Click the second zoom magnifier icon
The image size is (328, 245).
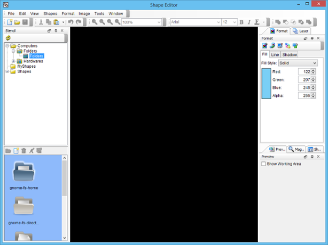(x=102, y=22)
